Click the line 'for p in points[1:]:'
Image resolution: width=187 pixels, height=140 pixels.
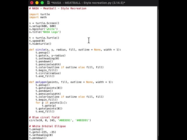point(51,103)
